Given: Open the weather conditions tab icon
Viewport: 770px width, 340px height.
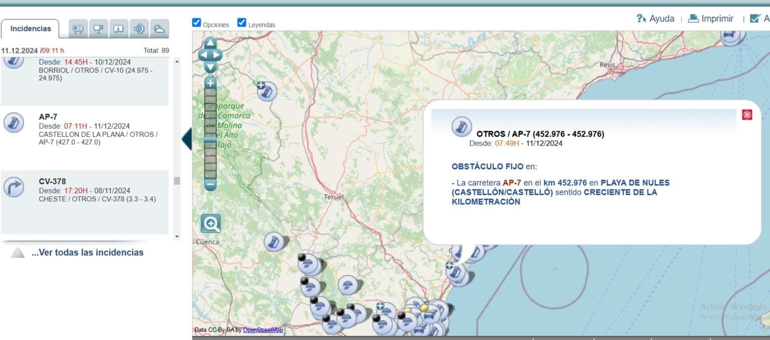Looking at the screenshot, I should pos(159,29).
